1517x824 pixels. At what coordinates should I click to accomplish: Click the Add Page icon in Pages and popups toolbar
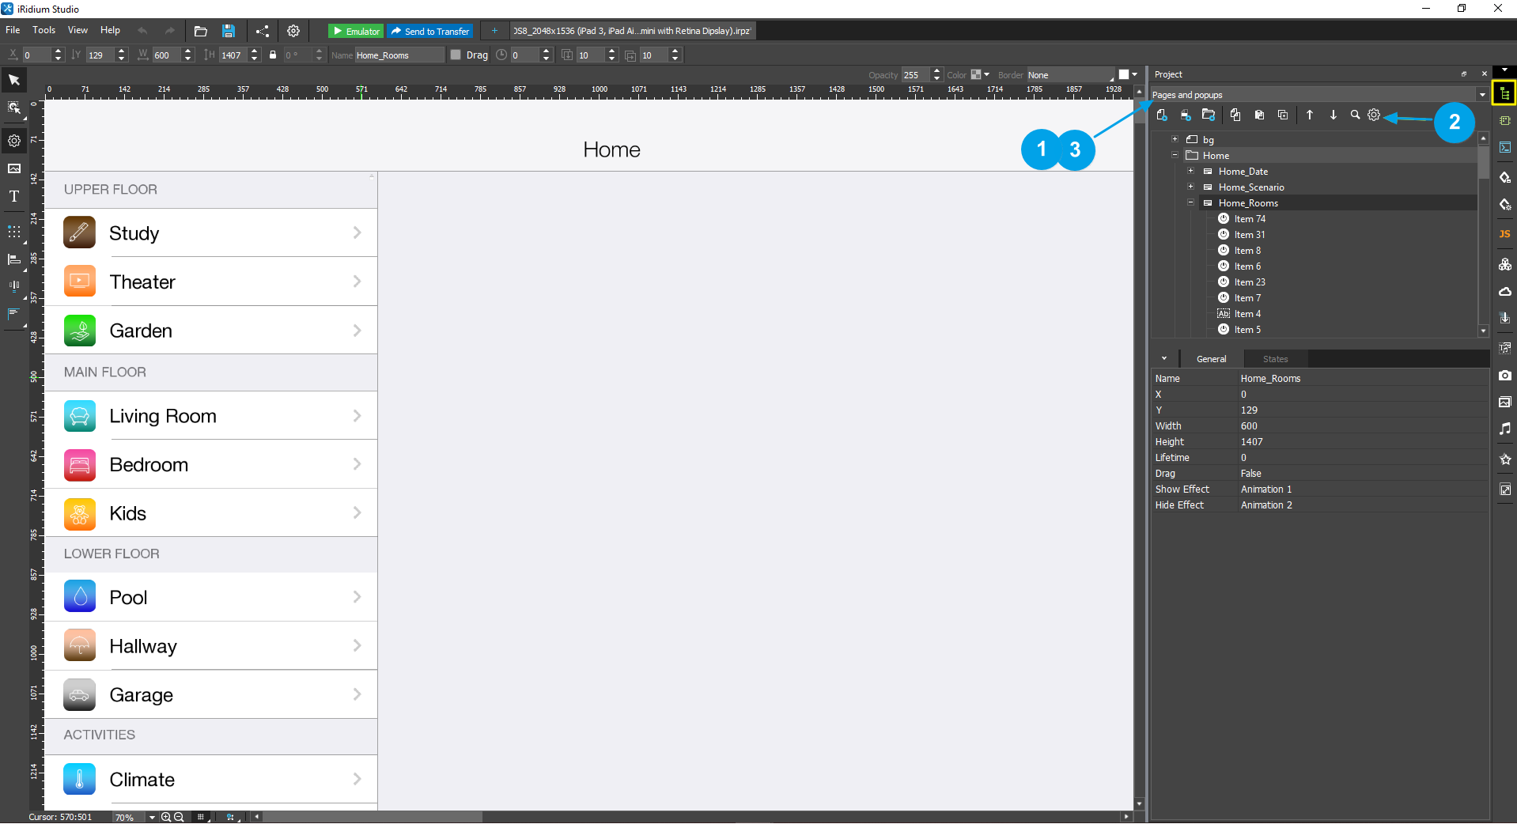1162,115
